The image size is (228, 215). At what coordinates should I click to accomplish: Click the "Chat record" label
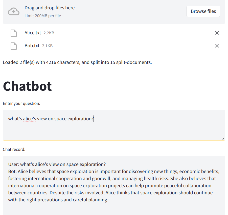[x=14, y=149]
